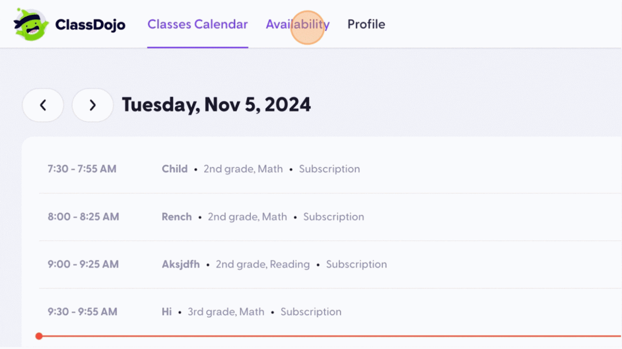Image resolution: width=622 pixels, height=349 pixels.
Task: Go to previous day with left chevron
Action: 43,105
